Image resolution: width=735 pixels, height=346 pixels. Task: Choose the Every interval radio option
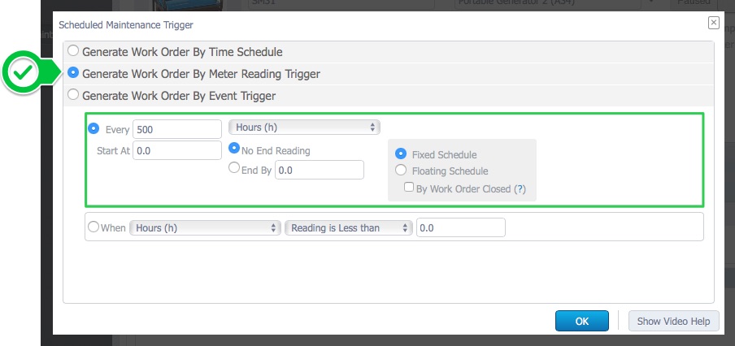[x=94, y=128]
